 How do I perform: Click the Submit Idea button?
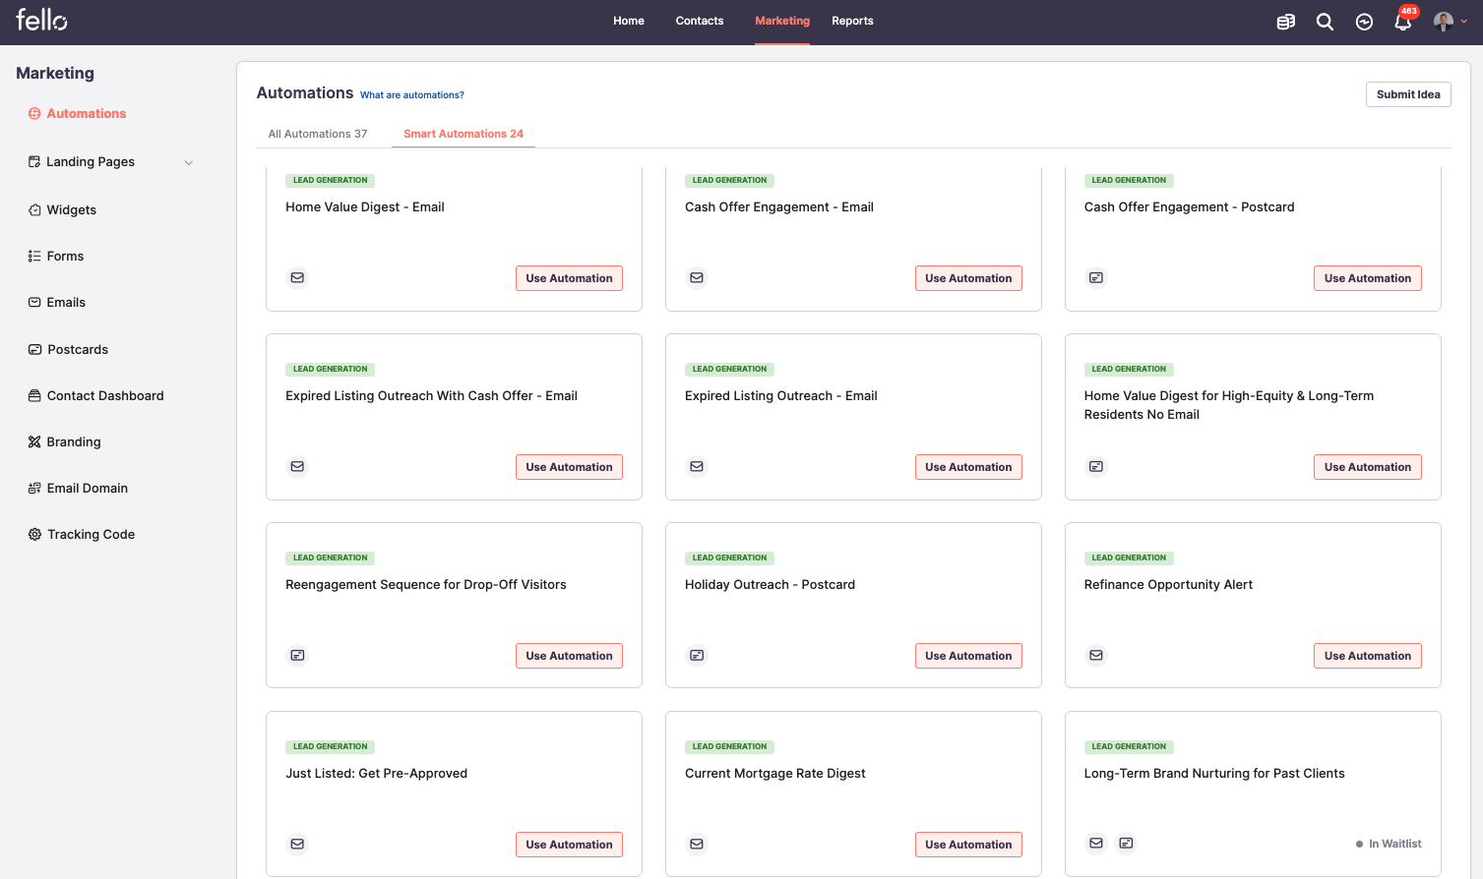(x=1408, y=94)
